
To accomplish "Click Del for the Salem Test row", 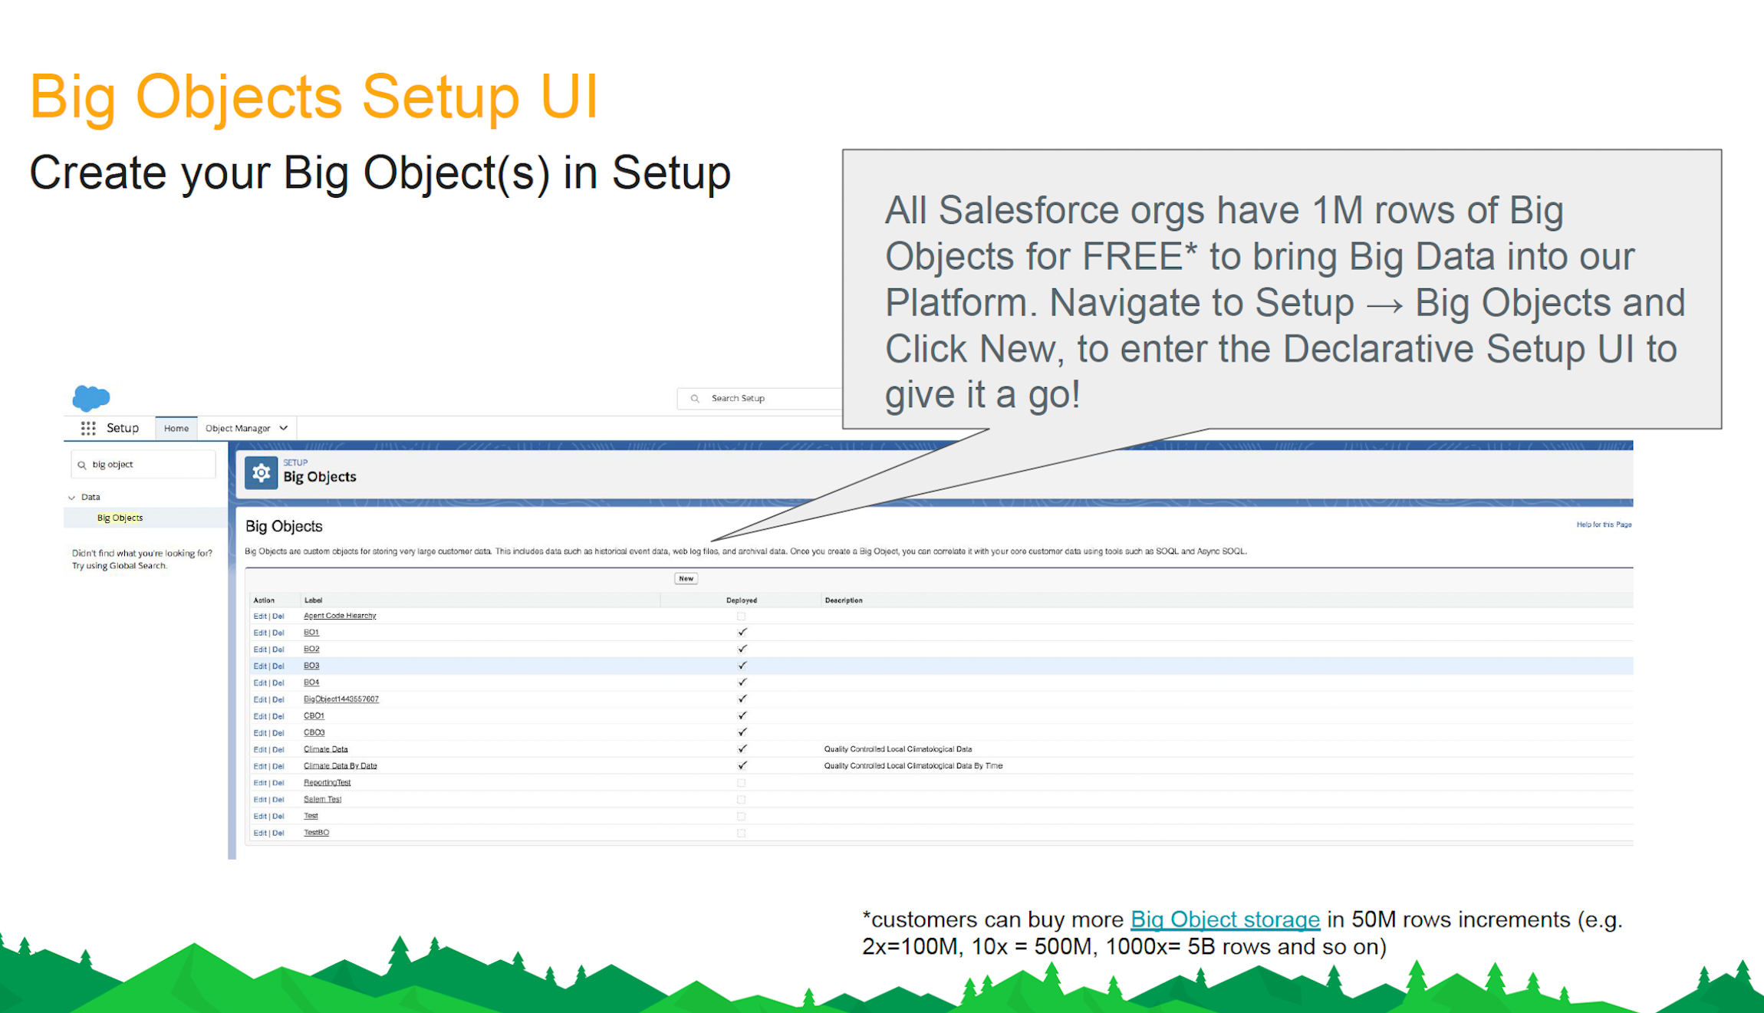I will (278, 799).
